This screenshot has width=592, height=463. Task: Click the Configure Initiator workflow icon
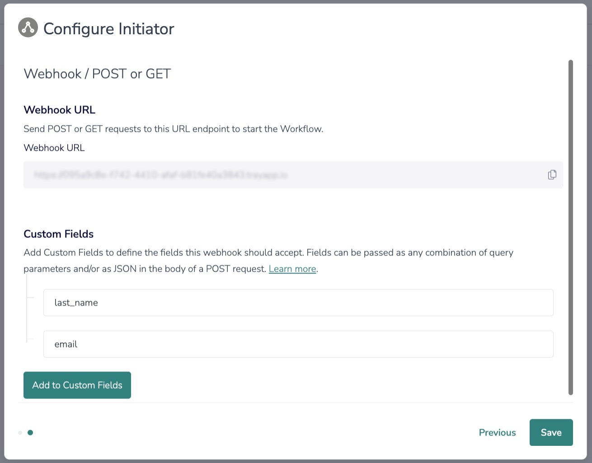(x=28, y=28)
